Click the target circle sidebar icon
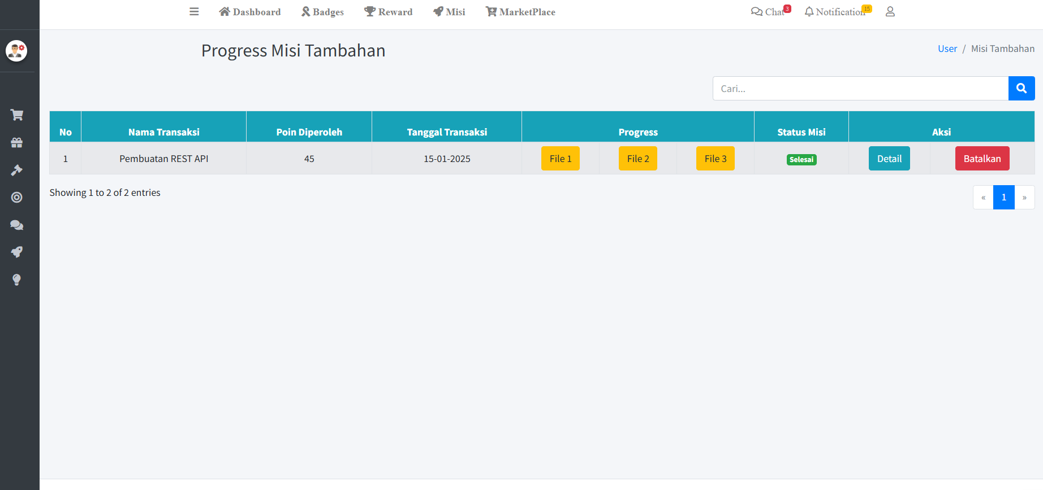This screenshot has height=490, width=1043. click(17, 198)
